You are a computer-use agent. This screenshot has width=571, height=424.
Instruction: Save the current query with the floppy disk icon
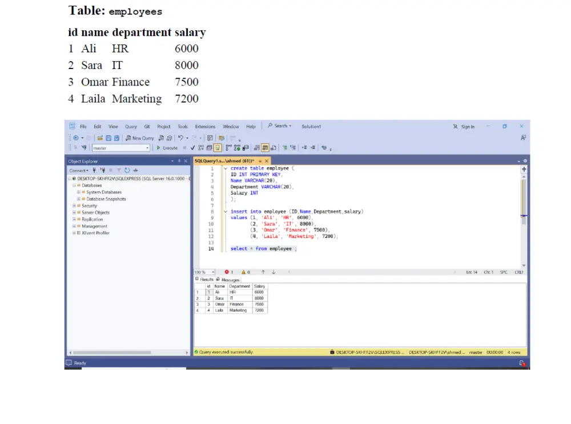click(x=109, y=137)
